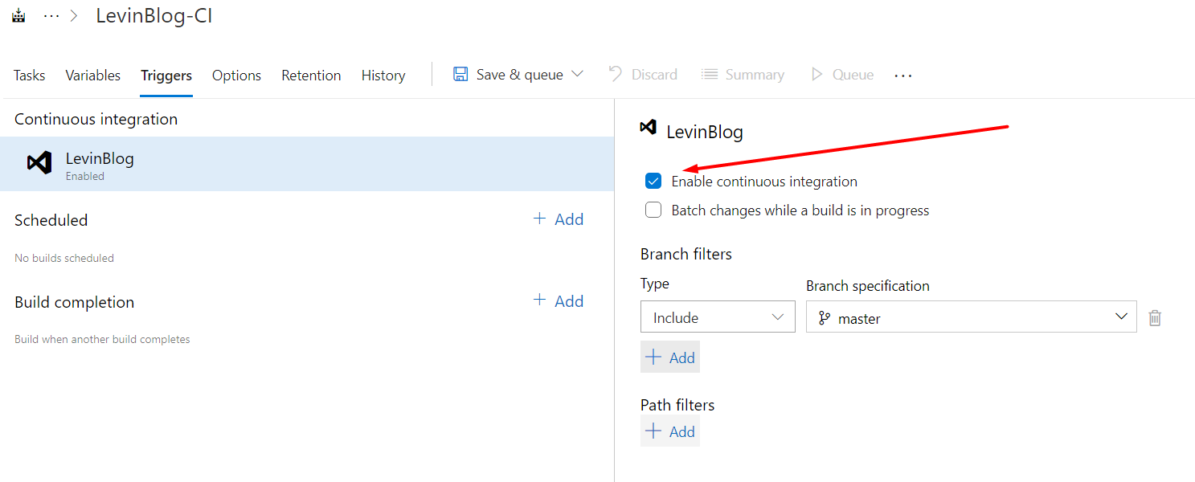Click the Queue button label
The height and width of the screenshot is (482, 1195).
coord(853,75)
